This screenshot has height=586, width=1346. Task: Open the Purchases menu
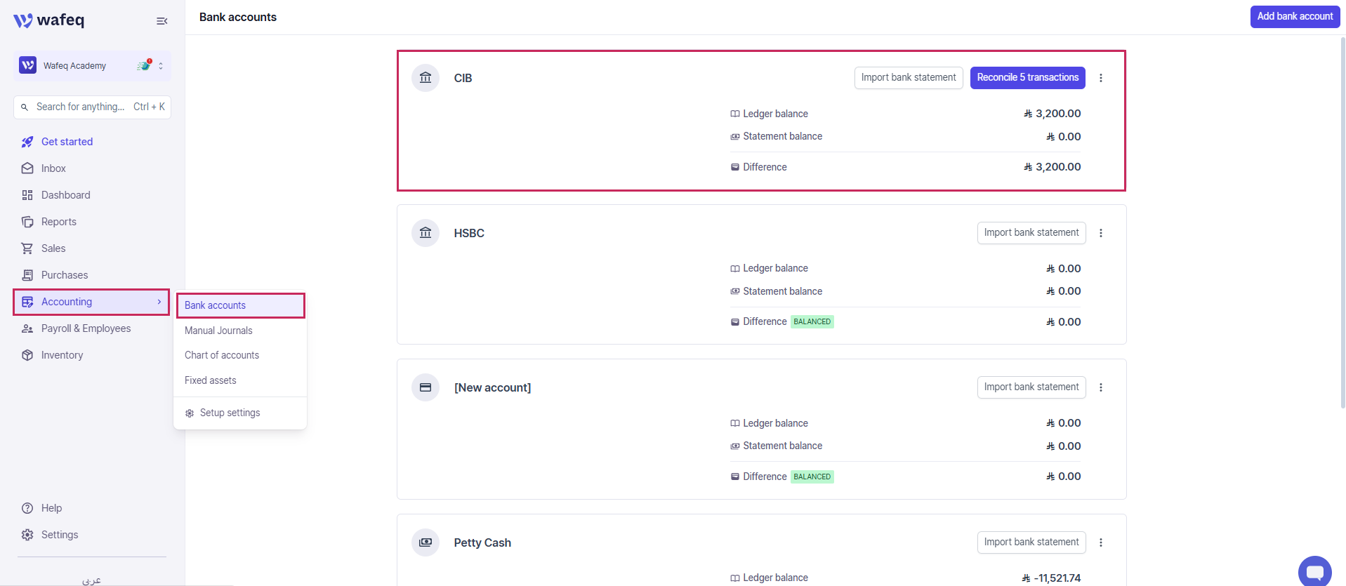(65, 275)
